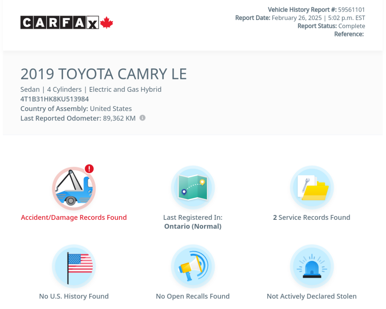Click Report Status: Complete text

click(331, 26)
